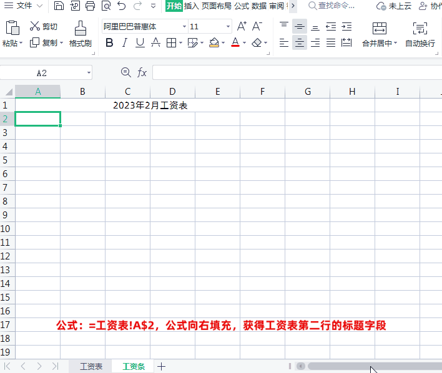The height and width of the screenshot is (373, 442).
Task: Select column C header
Action: tap(128, 92)
